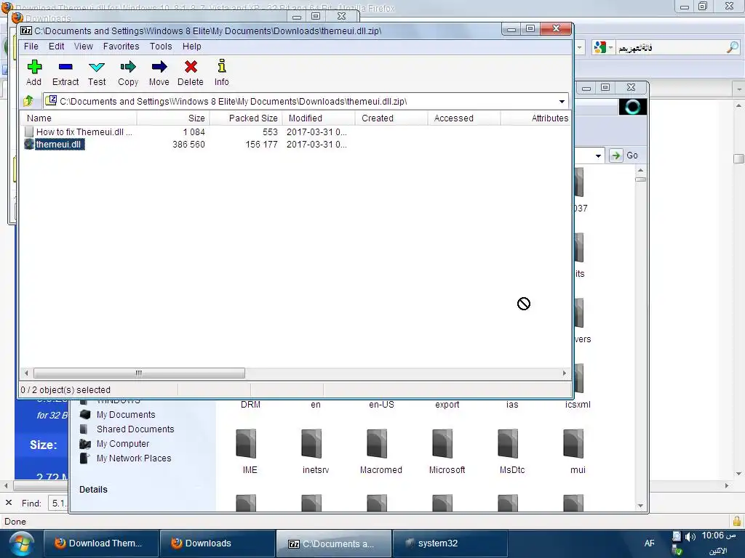Sort by Accessed column header

(464, 118)
